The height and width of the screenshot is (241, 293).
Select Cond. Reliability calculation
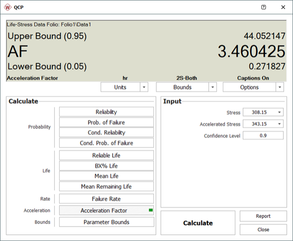(x=106, y=133)
